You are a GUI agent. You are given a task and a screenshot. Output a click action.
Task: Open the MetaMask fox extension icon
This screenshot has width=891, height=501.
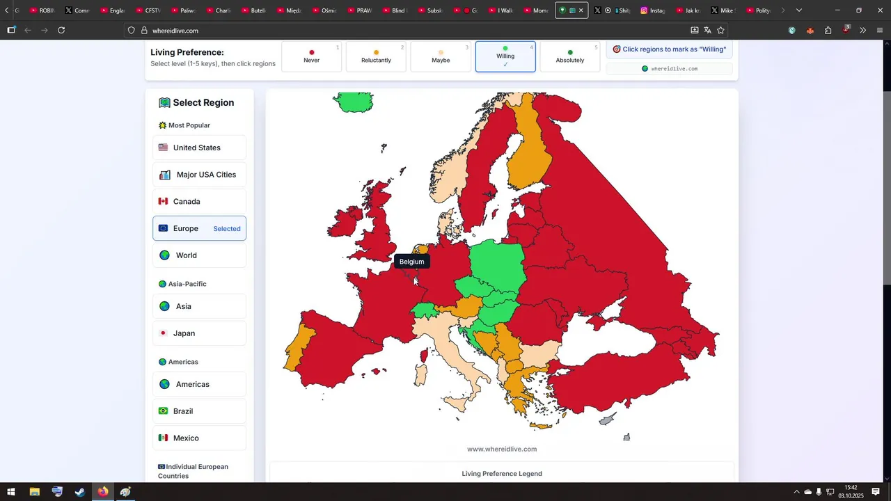click(x=810, y=31)
